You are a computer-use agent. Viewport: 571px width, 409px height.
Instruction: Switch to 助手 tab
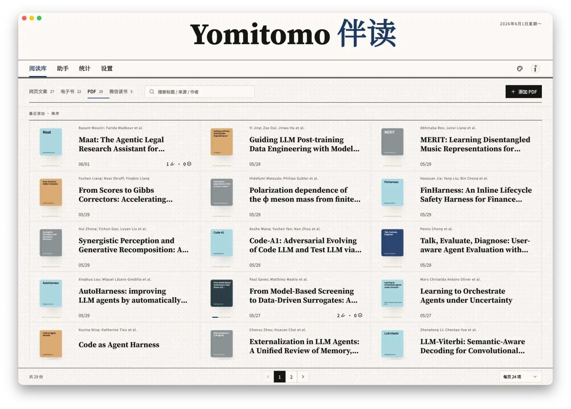(62, 69)
